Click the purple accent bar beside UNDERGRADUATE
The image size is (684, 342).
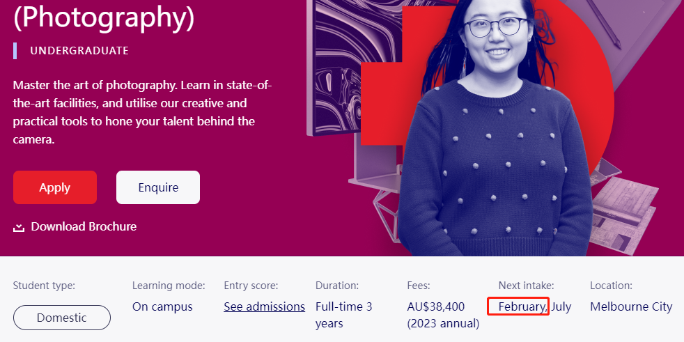15,51
